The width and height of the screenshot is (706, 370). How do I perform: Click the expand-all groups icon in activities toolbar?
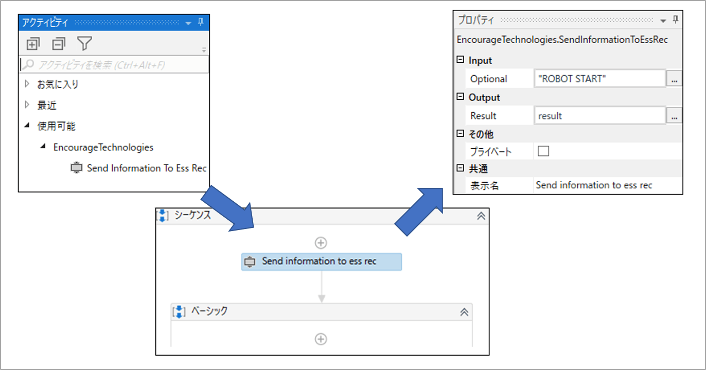click(32, 43)
